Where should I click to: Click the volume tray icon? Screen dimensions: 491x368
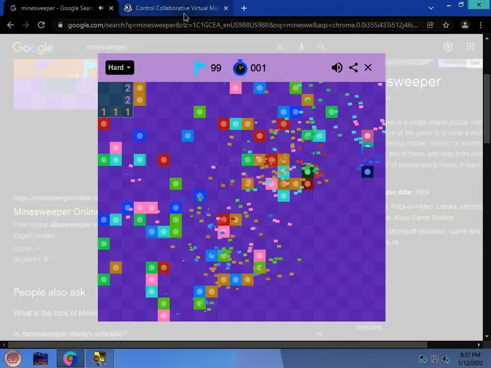446,358
